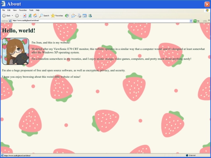Click the paragraph starting "Modeled after my ViewSonic"

pos(118,51)
